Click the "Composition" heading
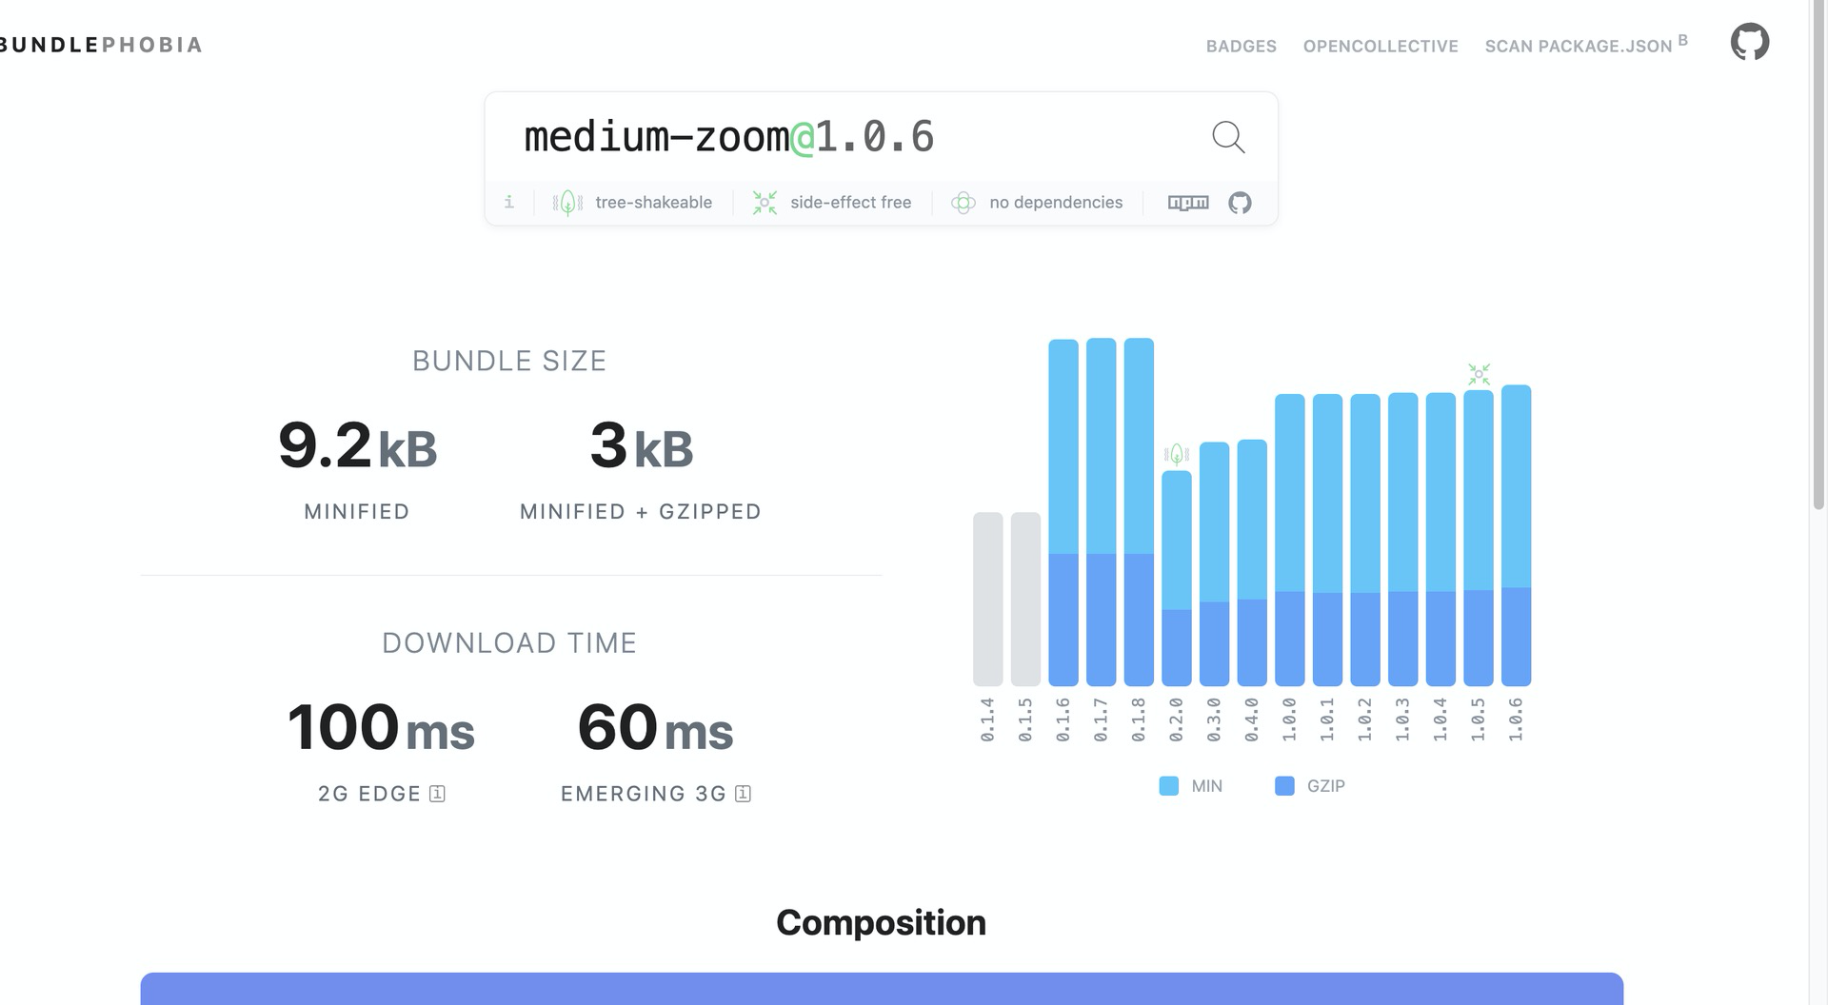This screenshot has width=1828, height=1005. 881,923
